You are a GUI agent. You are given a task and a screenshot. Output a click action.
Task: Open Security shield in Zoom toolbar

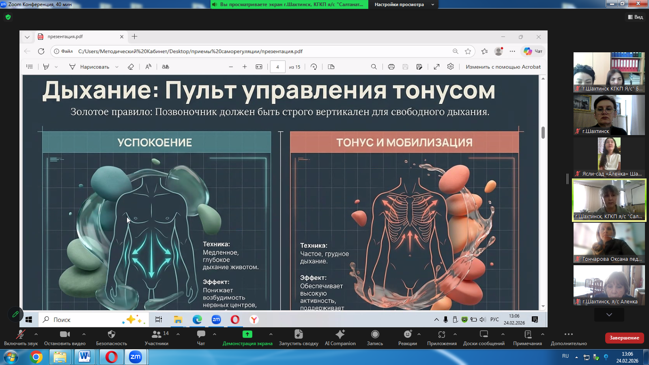112,337
